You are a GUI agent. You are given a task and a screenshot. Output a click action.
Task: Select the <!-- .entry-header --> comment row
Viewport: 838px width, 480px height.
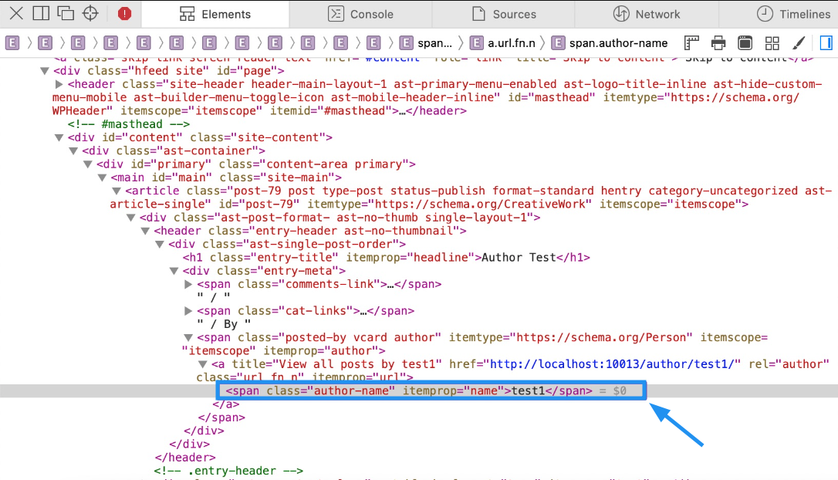pos(228,471)
